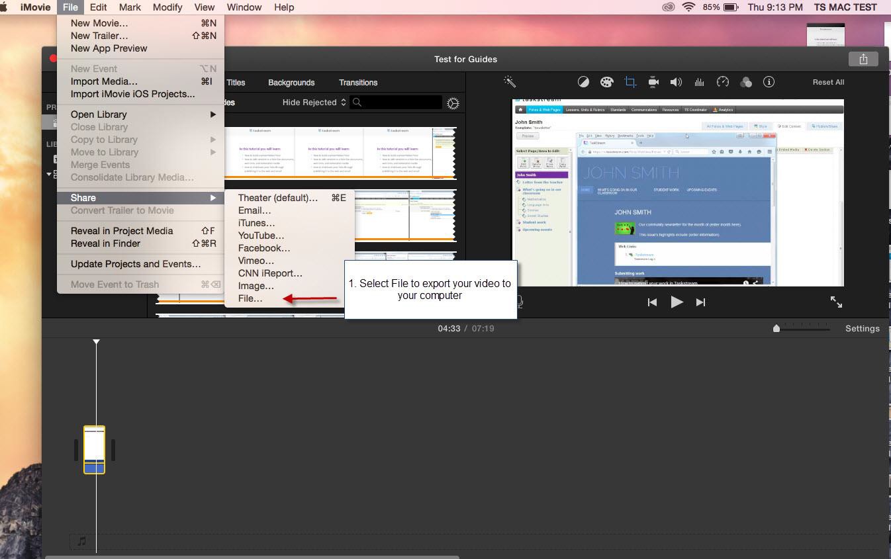
Task: Enter fullscreen playback mode
Action: point(836,302)
